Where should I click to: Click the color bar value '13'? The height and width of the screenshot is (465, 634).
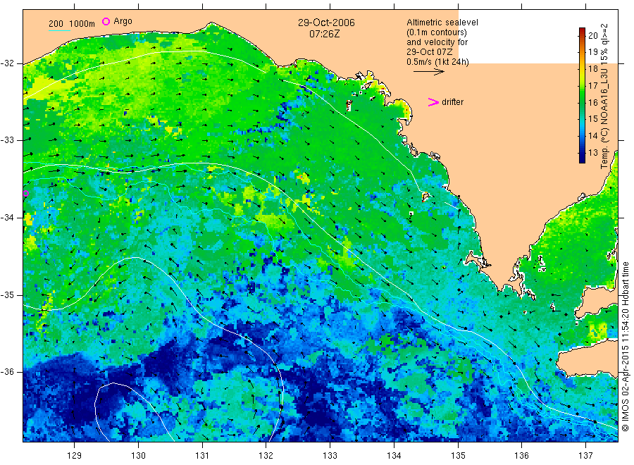coord(592,153)
